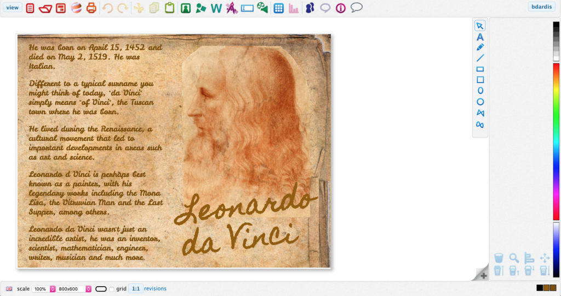Image resolution: width=561 pixels, height=296 pixels.
Task: Open comments with the dark speech bubble icon
Action: tap(356, 8)
